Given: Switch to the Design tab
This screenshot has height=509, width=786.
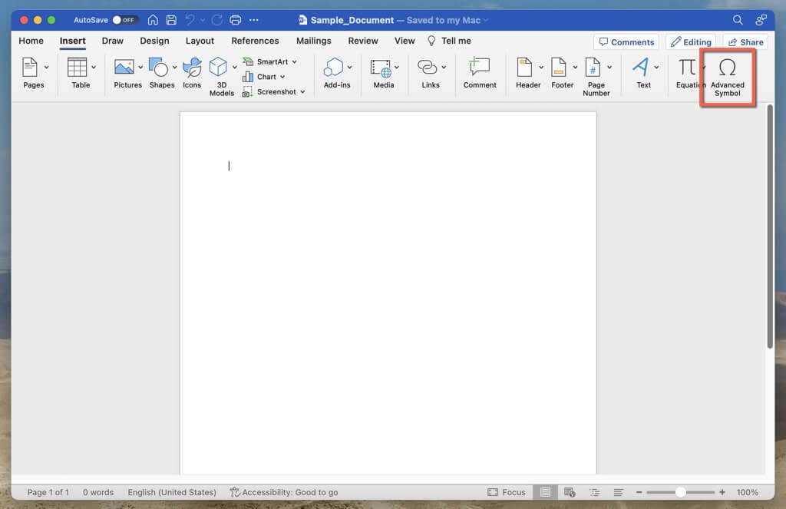Looking at the screenshot, I should (154, 41).
